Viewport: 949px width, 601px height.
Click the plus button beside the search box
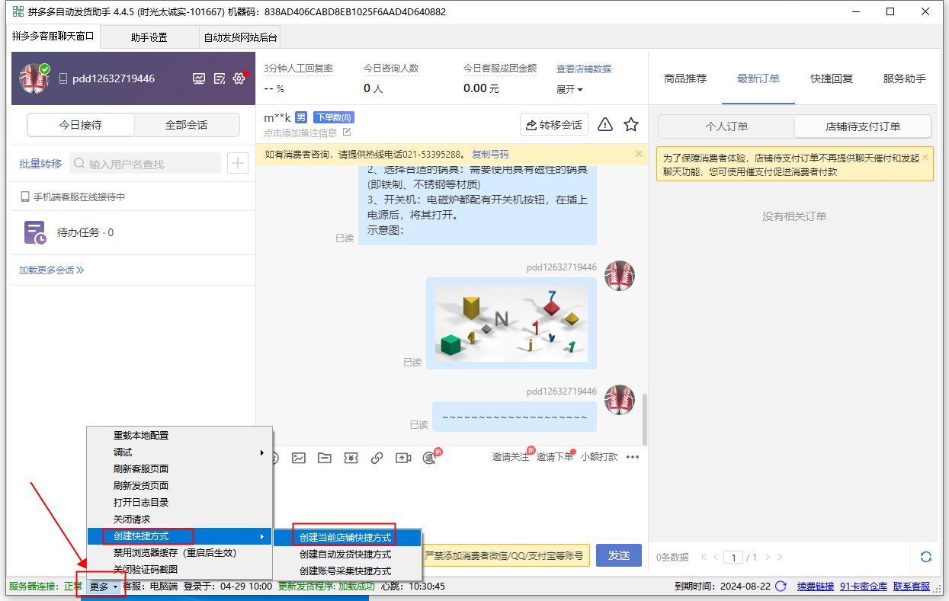point(238,163)
